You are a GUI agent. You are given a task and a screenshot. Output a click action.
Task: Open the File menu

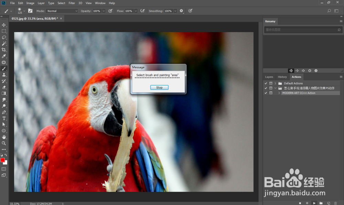(12, 3)
